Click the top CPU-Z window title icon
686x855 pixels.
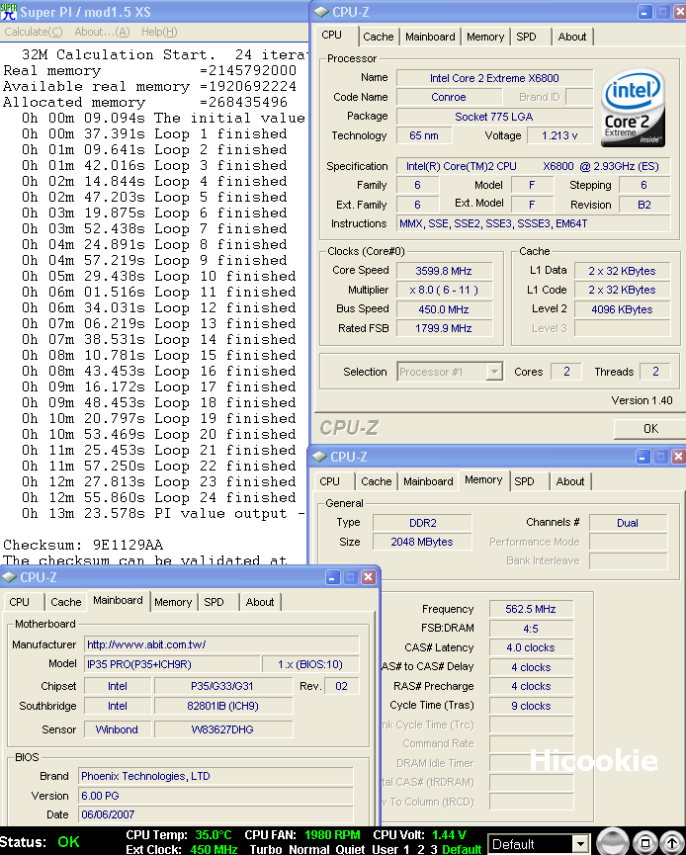[321, 12]
